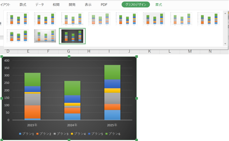This screenshot has height=141, width=229.
Task: Switch to the 書式 tab
Action: click(159, 5)
